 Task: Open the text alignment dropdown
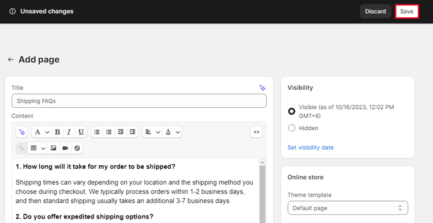click(x=152, y=132)
